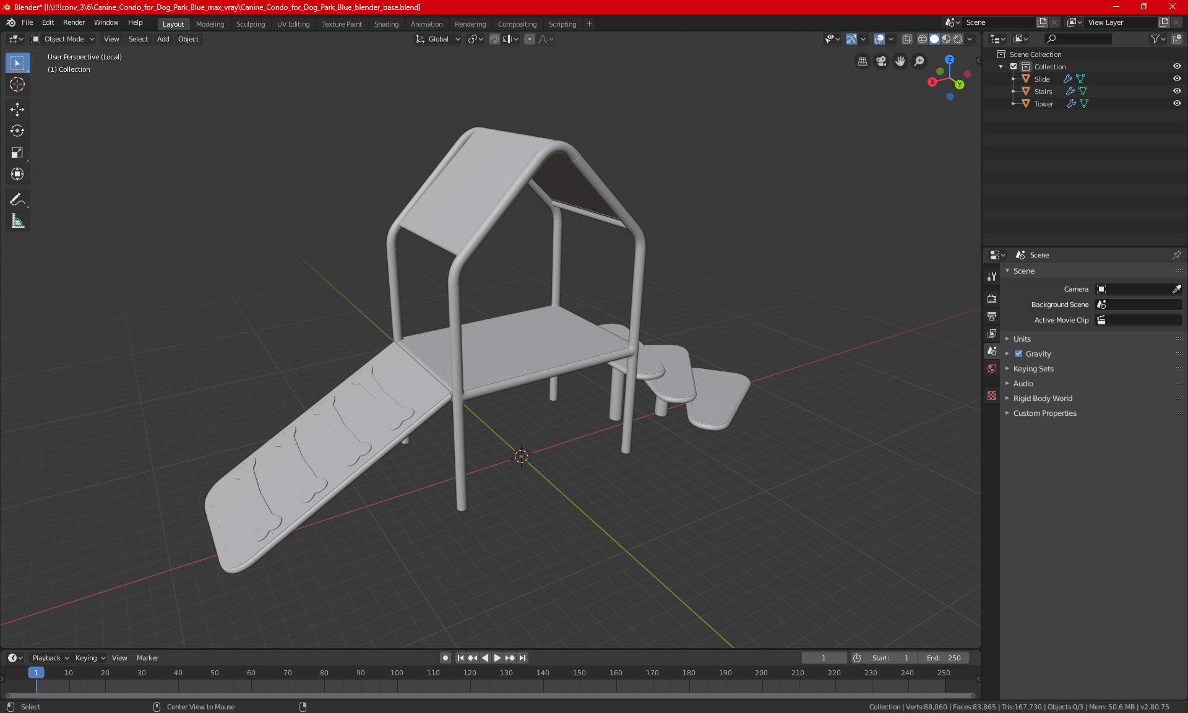Jump to the timeline start frame button
This screenshot has width=1188, height=713.
460,658
